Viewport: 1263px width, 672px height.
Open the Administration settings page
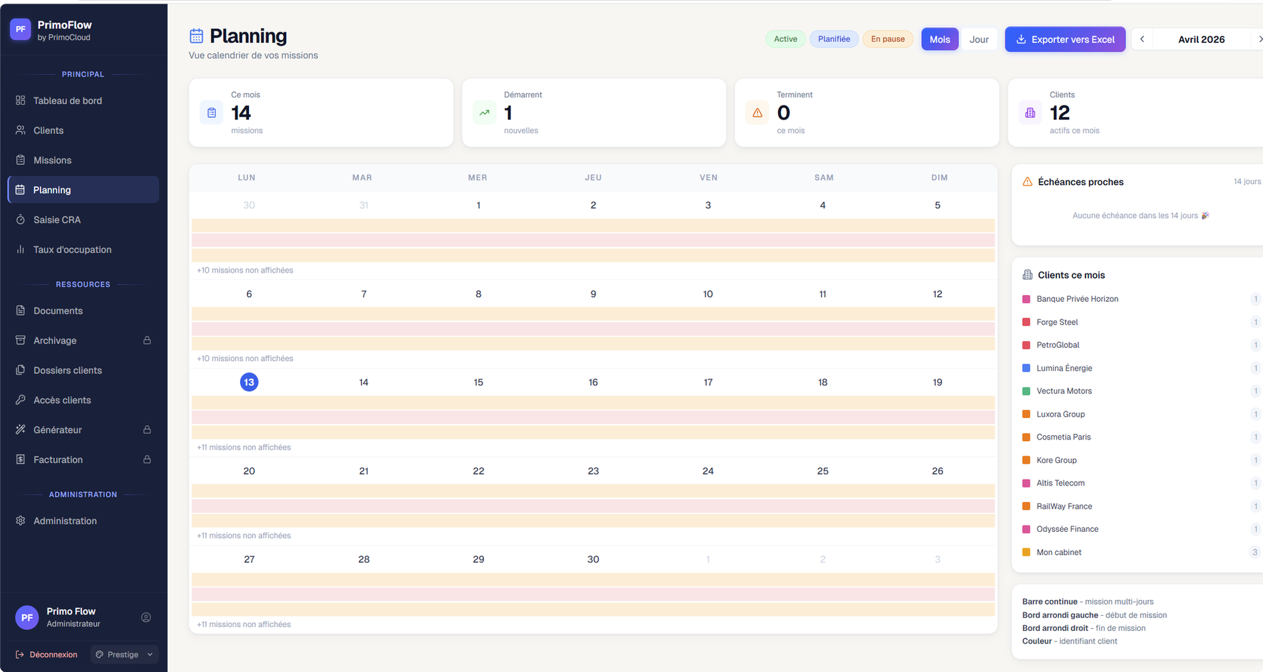(x=83, y=520)
